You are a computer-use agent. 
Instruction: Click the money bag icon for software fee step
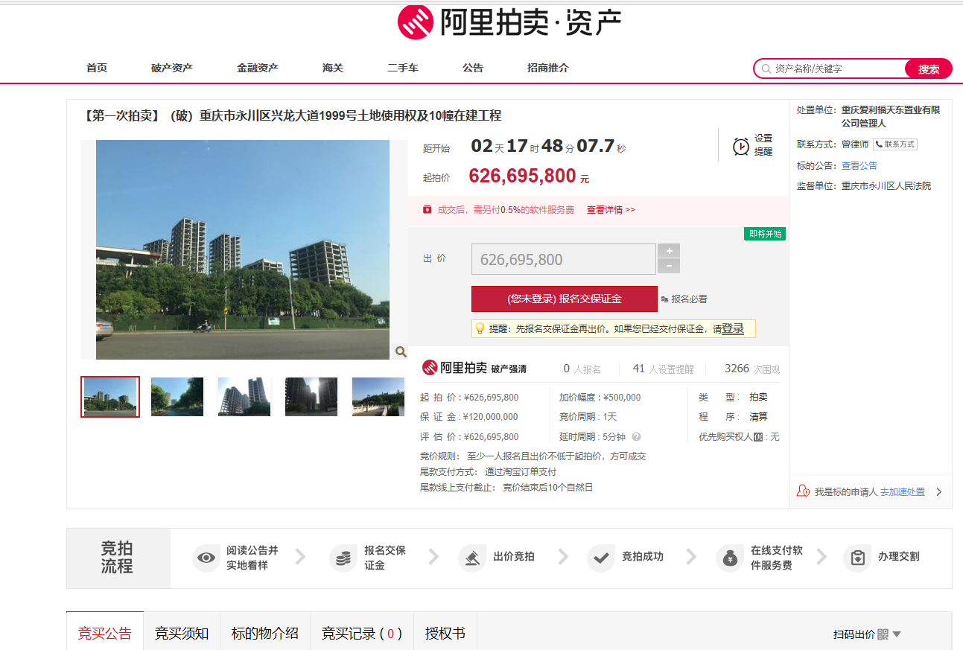pyautogui.click(x=730, y=558)
